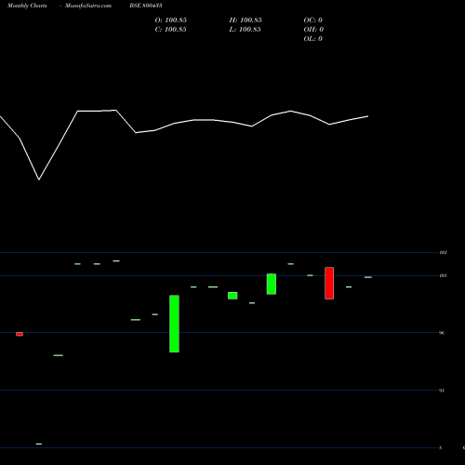Select the last green dash just under the 101 line

point(368,277)
